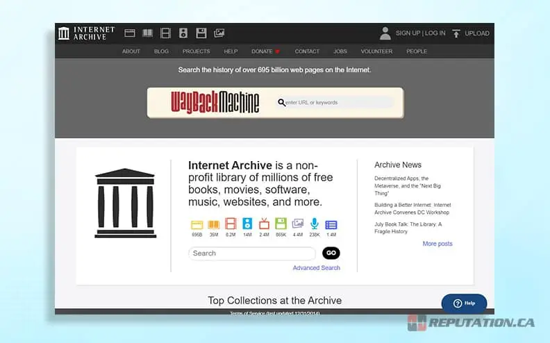Click the blue Help button
The height and width of the screenshot is (343, 550).
(x=464, y=303)
